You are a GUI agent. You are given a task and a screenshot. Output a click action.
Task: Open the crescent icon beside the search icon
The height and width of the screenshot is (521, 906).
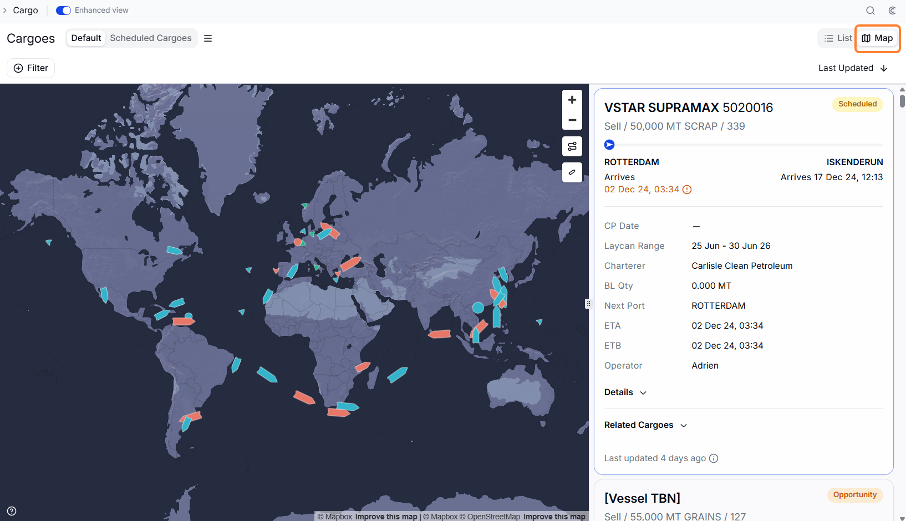click(x=892, y=11)
